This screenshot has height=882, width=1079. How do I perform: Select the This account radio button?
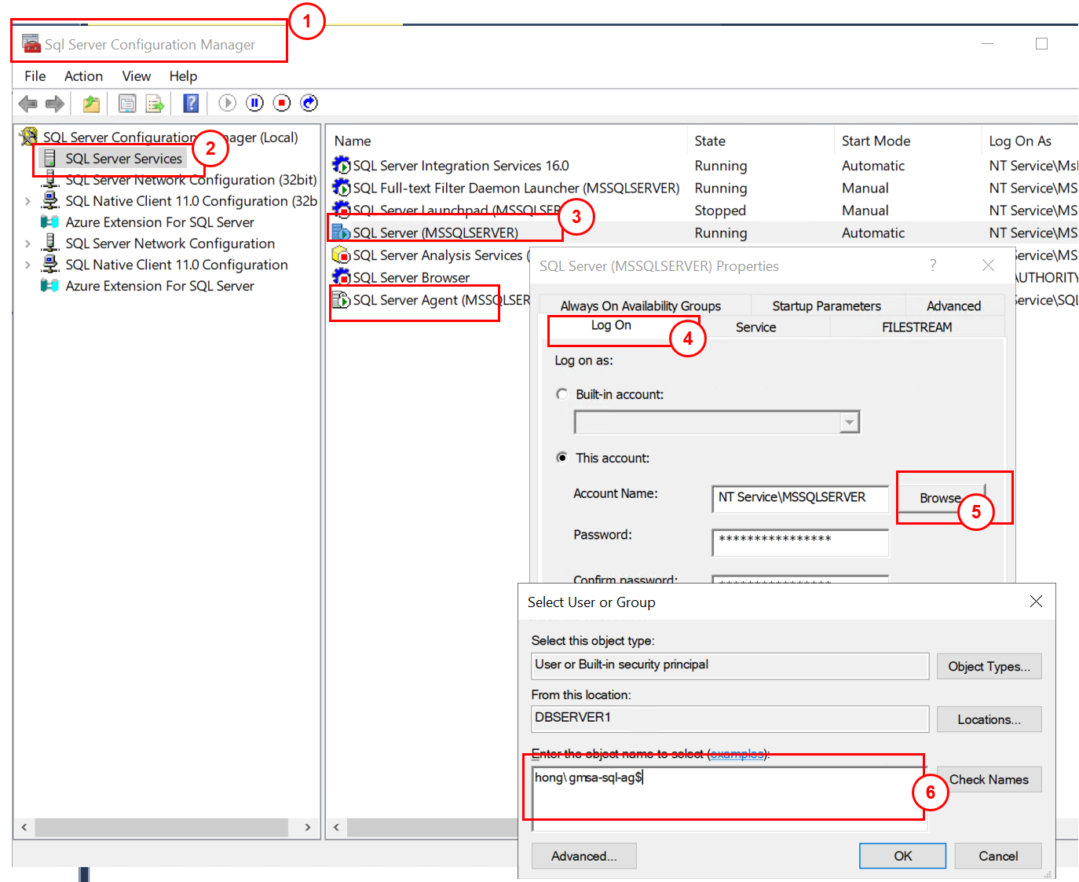[562, 457]
